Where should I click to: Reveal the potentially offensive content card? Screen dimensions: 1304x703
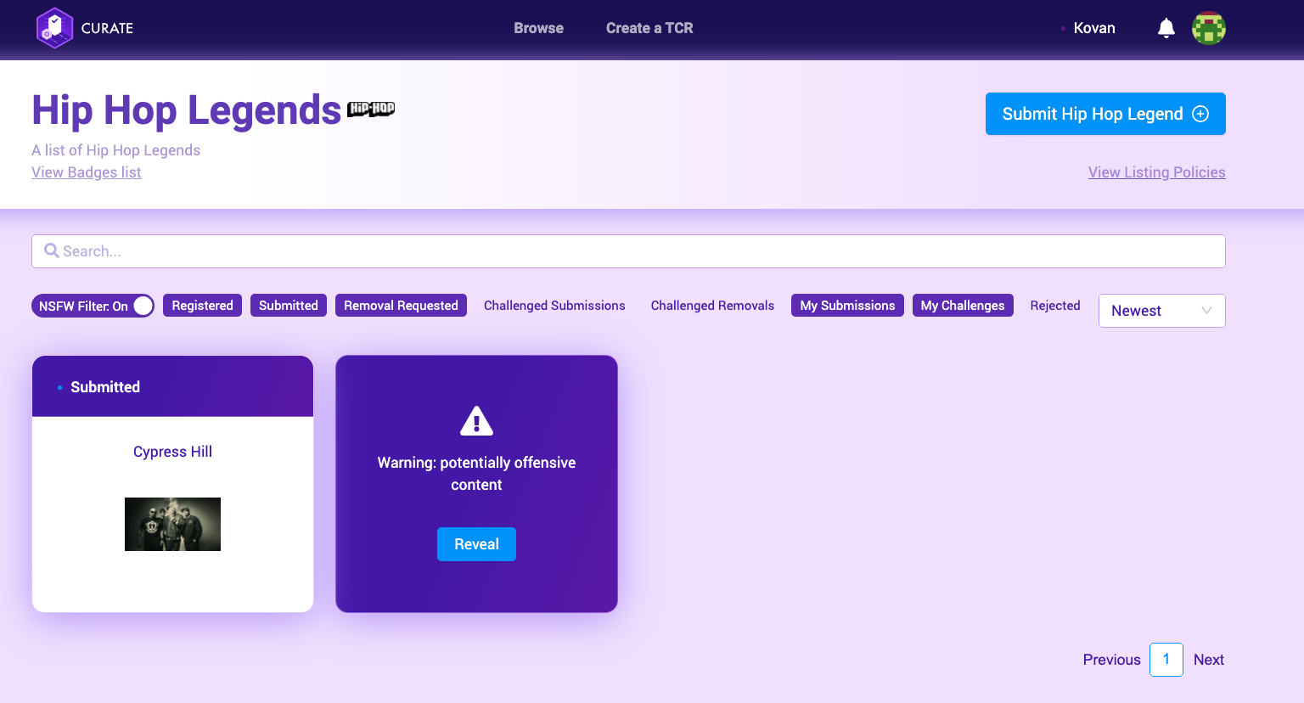pyautogui.click(x=476, y=544)
